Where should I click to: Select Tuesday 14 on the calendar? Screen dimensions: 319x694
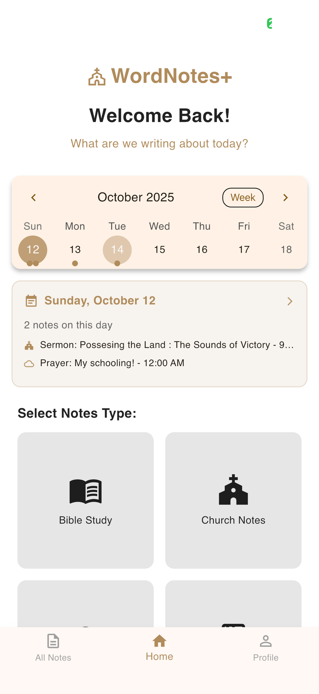[117, 250]
